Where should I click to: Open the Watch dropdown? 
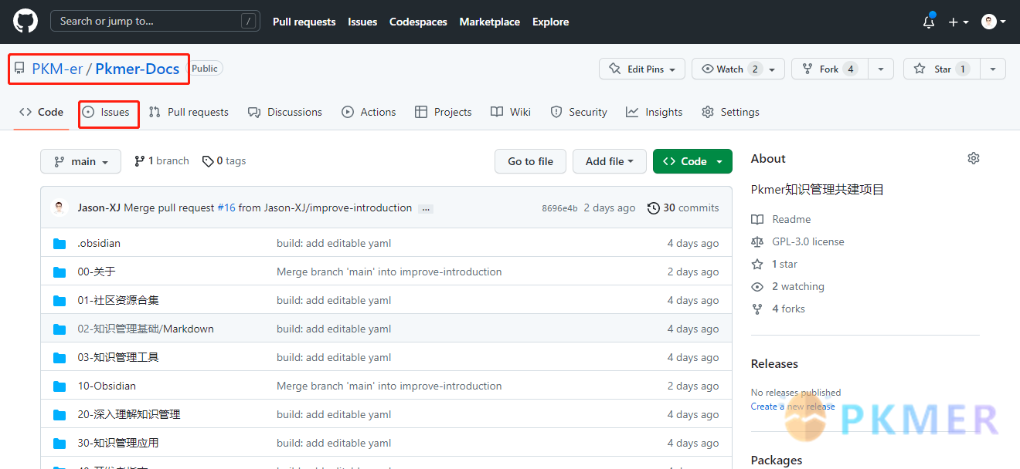tap(738, 69)
